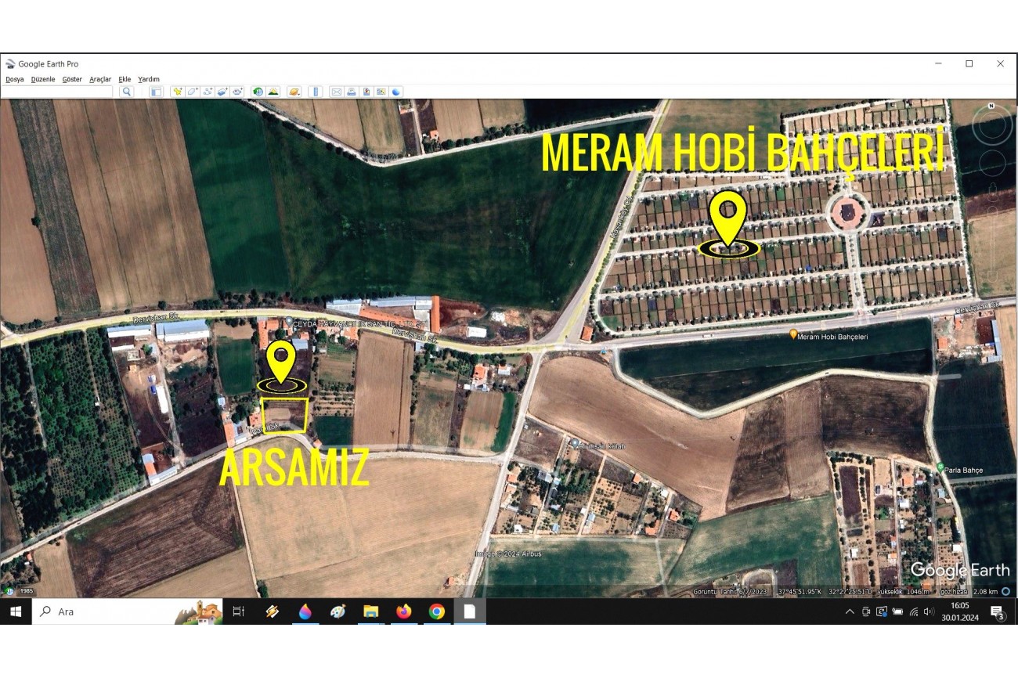Select the Add Path tool
This screenshot has width=1018, height=678.
pos(208,92)
